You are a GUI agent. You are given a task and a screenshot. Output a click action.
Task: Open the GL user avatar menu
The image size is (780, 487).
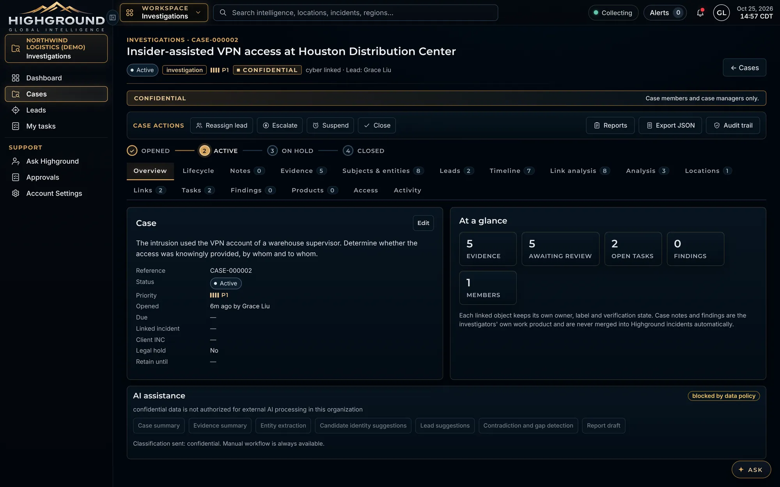click(721, 13)
